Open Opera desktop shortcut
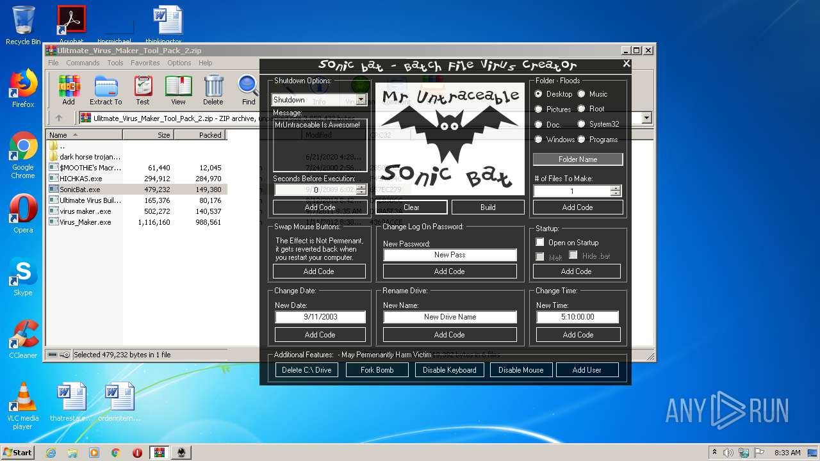The image size is (820, 461). (x=23, y=214)
